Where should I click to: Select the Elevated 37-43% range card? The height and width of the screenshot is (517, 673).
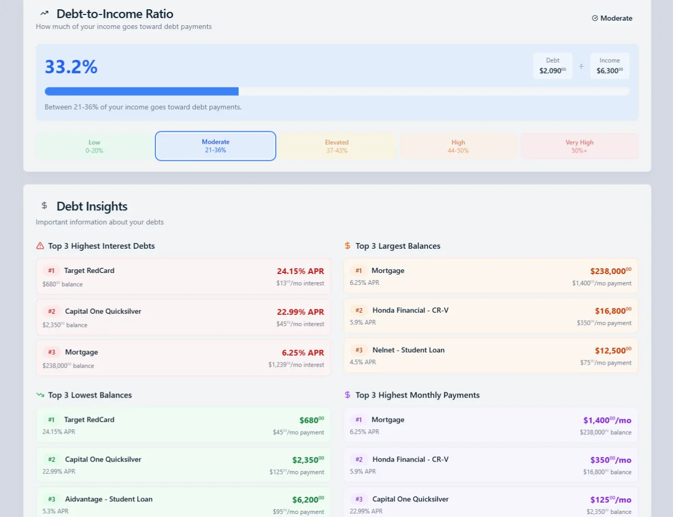pyautogui.click(x=337, y=146)
